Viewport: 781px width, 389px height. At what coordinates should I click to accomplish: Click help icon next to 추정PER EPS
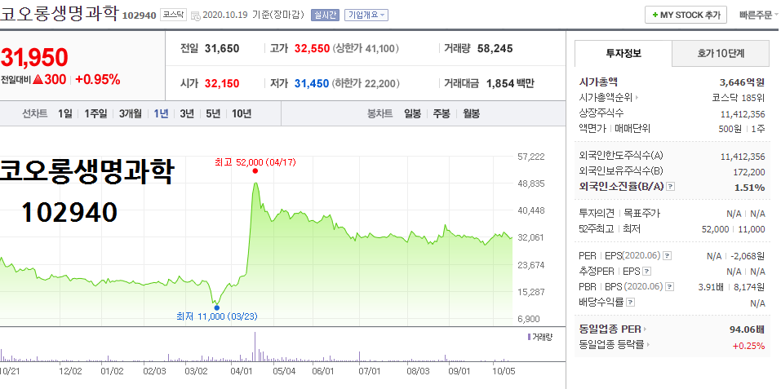(646, 272)
